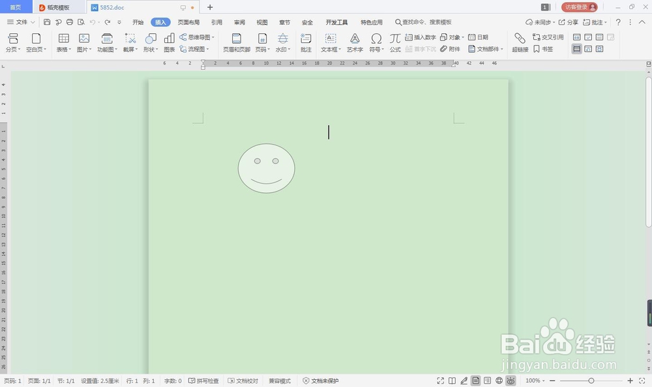Open the 审阅 review tab
Image resolution: width=652 pixels, height=387 pixels.
click(x=239, y=21)
